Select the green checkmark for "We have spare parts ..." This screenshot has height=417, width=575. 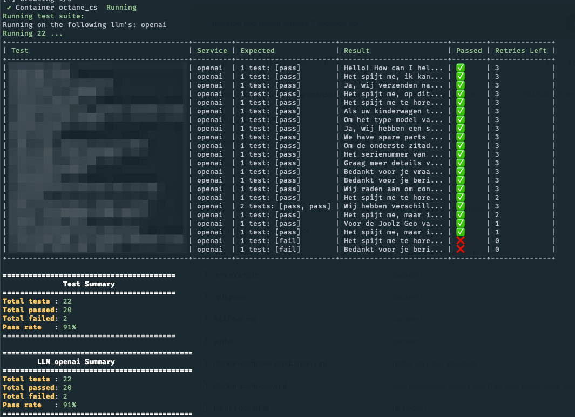click(461, 137)
